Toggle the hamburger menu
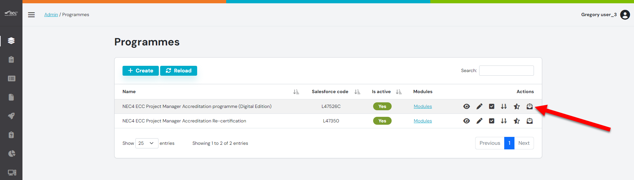This screenshot has width=634, height=180. 31,15
